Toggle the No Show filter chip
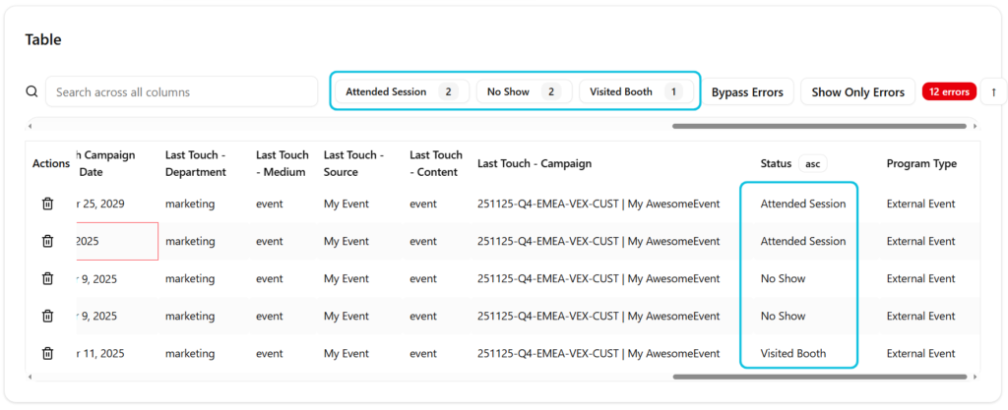This screenshot has height=410, width=1008. (524, 91)
